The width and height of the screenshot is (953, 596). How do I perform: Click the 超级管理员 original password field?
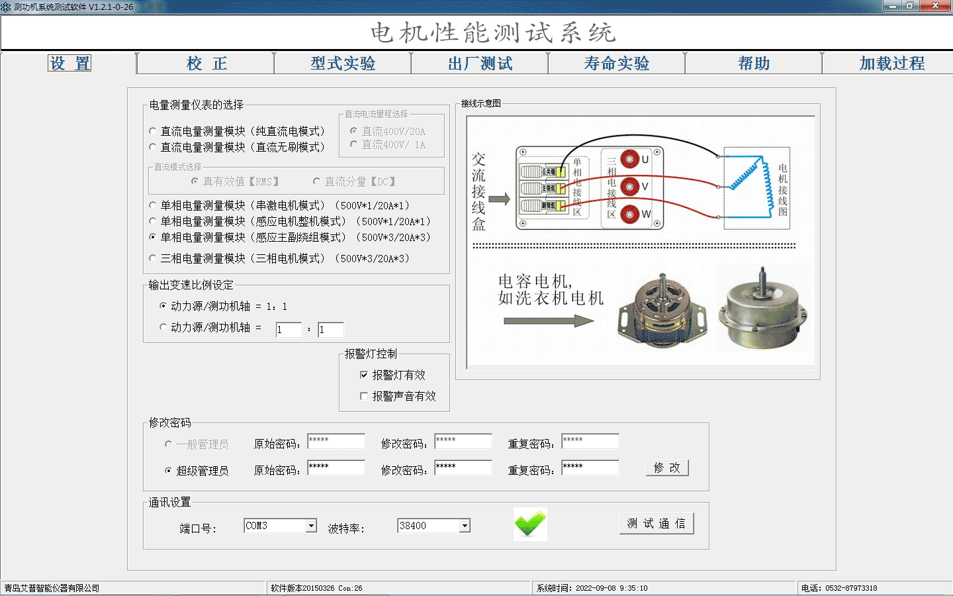(336, 468)
